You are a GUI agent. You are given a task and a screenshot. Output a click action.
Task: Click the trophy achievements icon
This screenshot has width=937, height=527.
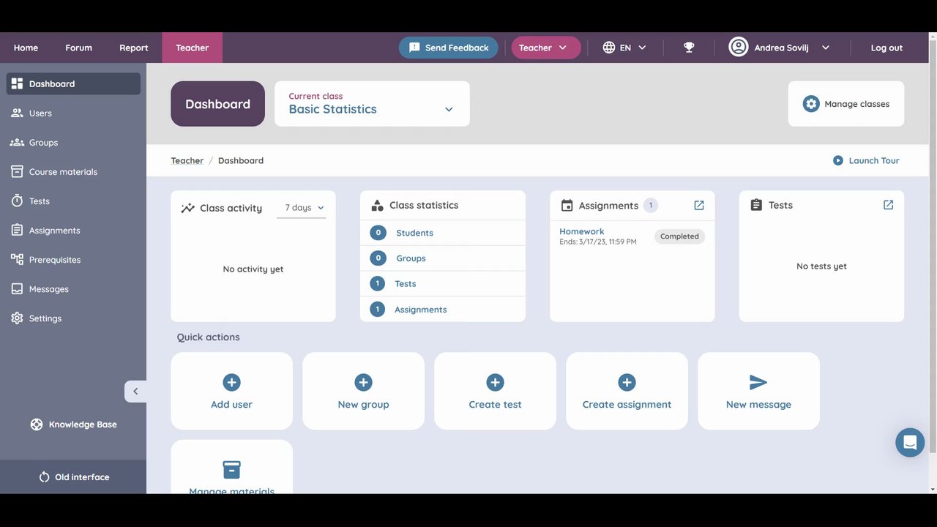click(689, 48)
